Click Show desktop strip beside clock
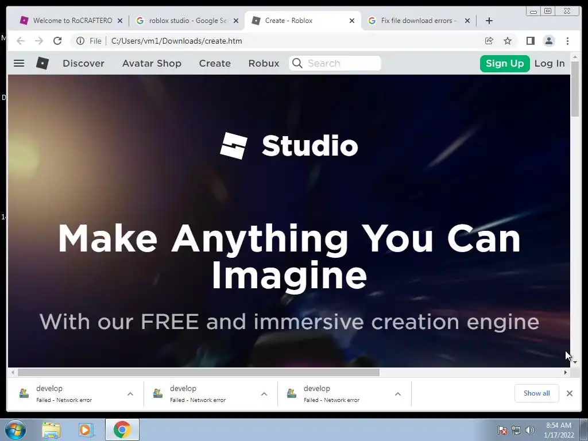The image size is (588, 441). (x=584, y=430)
